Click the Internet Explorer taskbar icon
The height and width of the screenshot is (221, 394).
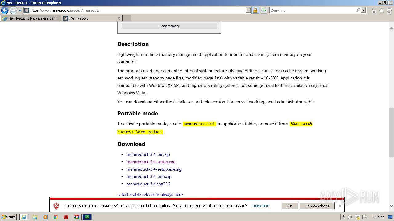[x=24, y=217]
